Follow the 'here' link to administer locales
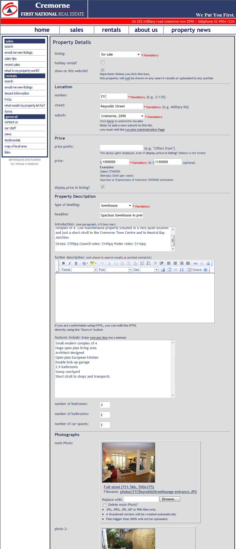The image size is (236, 549). 110,121
